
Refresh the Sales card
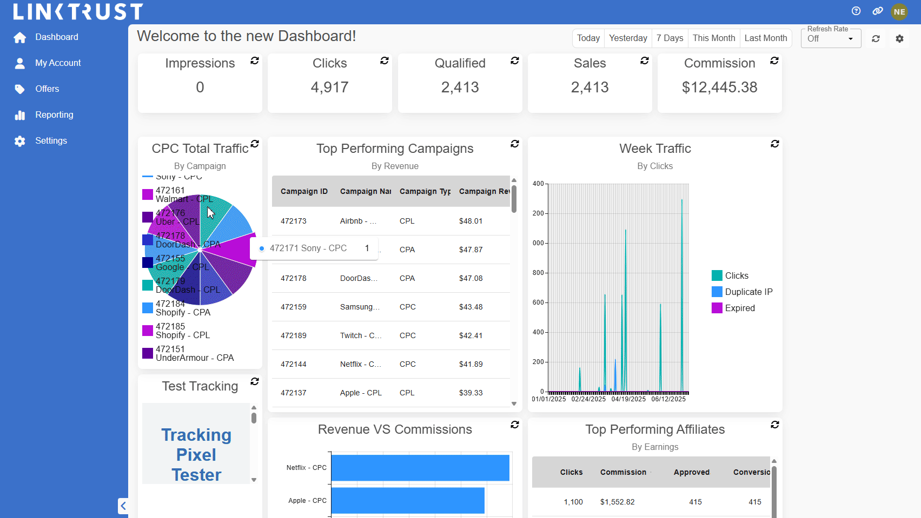coord(645,60)
